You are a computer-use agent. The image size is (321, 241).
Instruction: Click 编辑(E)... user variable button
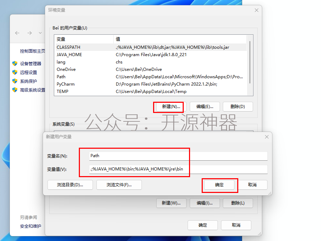[x=205, y=107]
